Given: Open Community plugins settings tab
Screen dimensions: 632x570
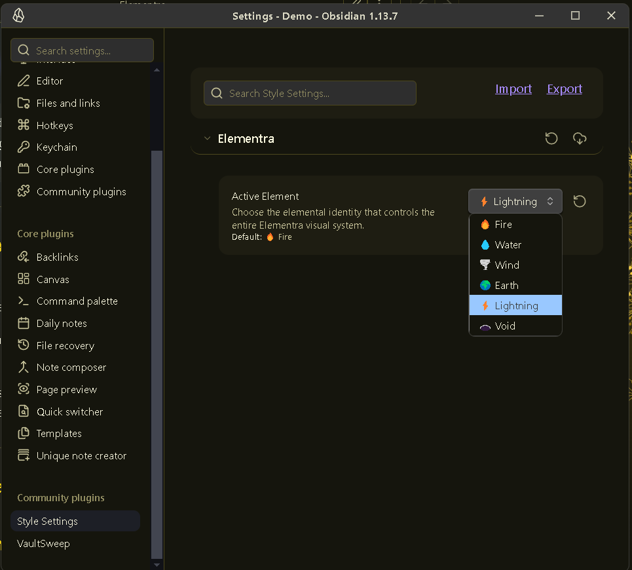Looking at the screenshot, I should pyautogui.click(x=75, y=191).
